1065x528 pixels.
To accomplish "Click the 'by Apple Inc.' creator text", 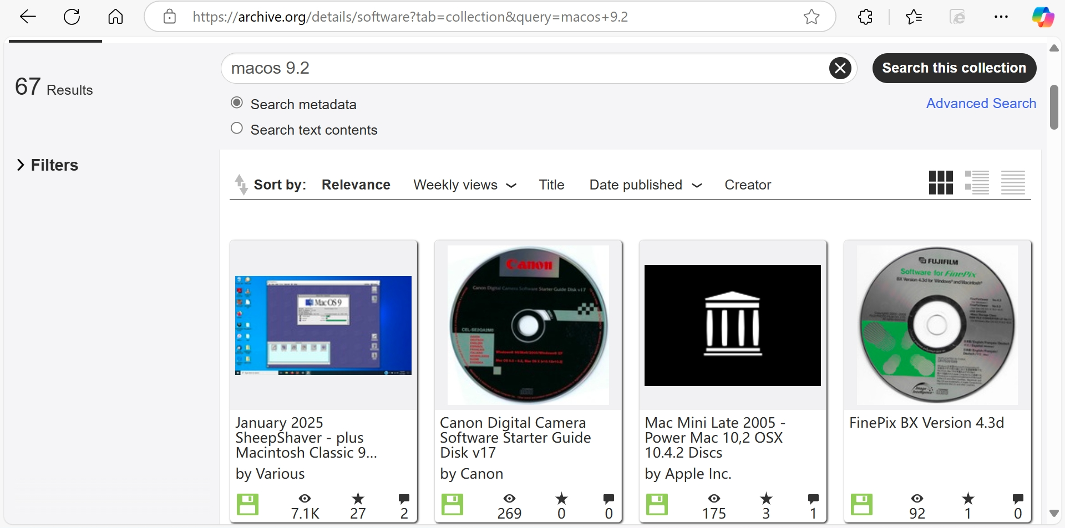I will click(x=688, y=474).
